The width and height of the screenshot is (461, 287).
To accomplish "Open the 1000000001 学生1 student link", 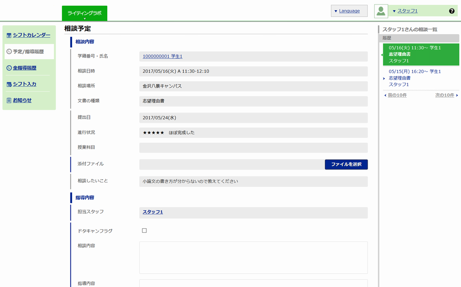I will pos(162,56).
